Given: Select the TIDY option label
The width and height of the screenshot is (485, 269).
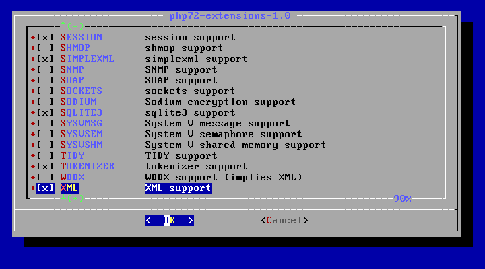Looking at the screenshot, I should click(72, 155).
